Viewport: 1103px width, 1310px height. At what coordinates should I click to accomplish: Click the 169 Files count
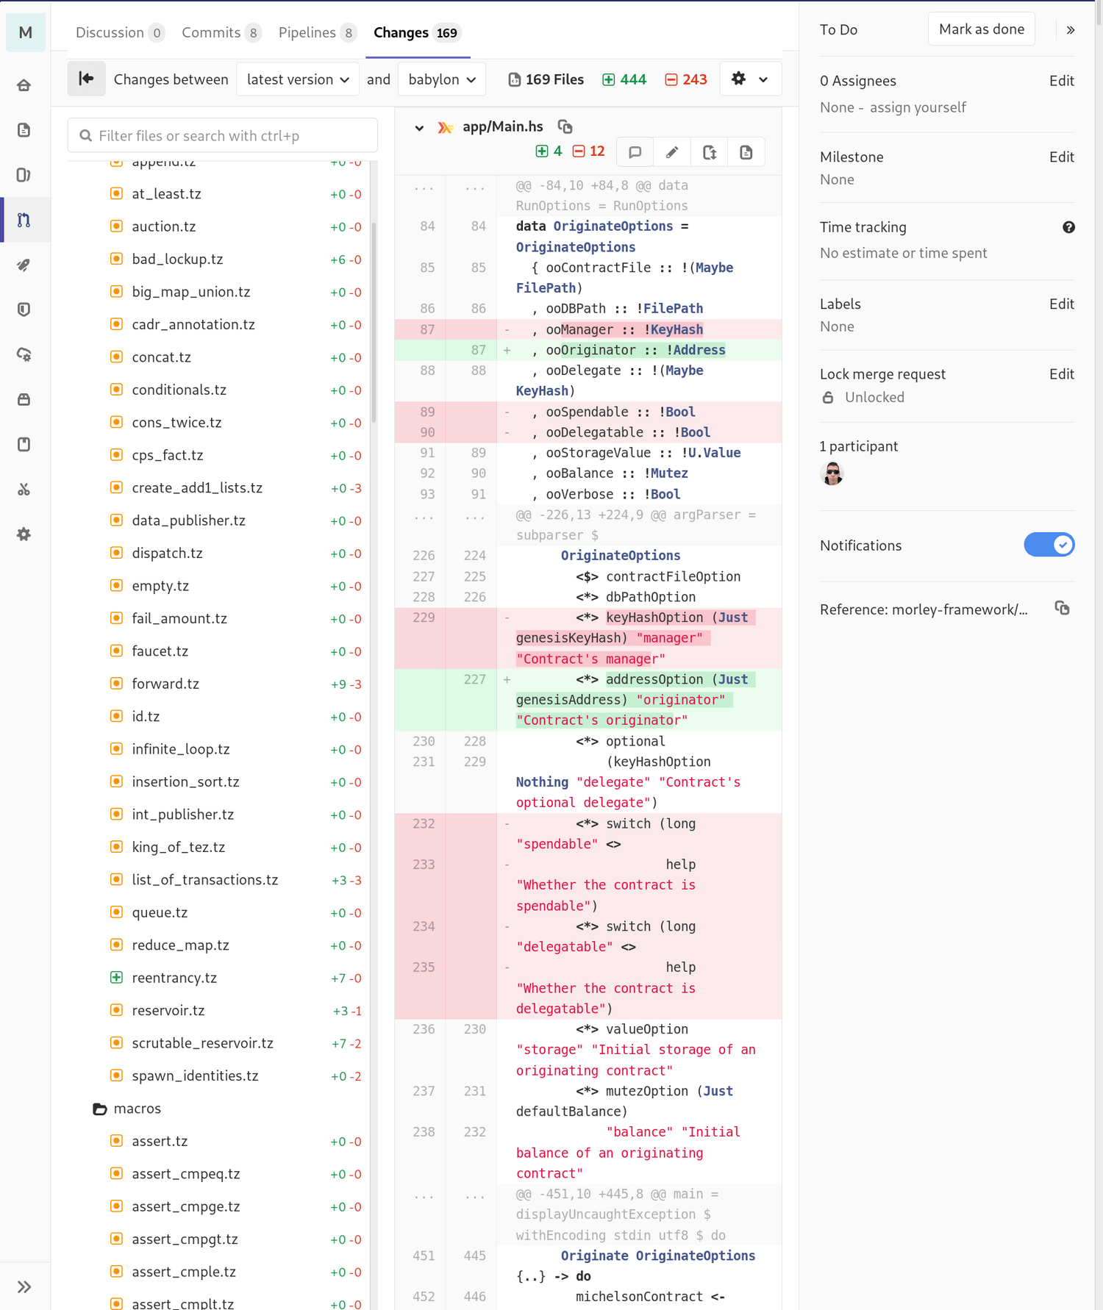546,79
